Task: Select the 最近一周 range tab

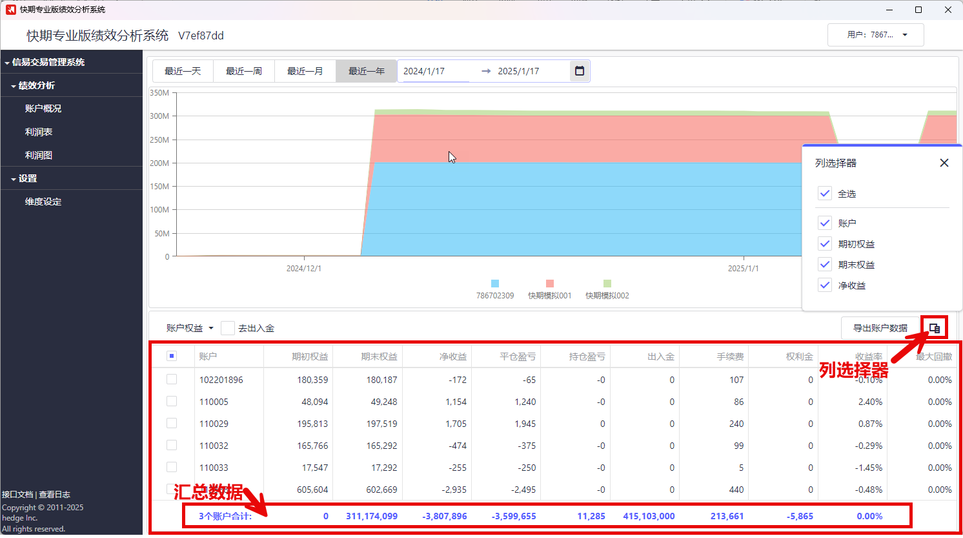Action: (x=244, y=71)
